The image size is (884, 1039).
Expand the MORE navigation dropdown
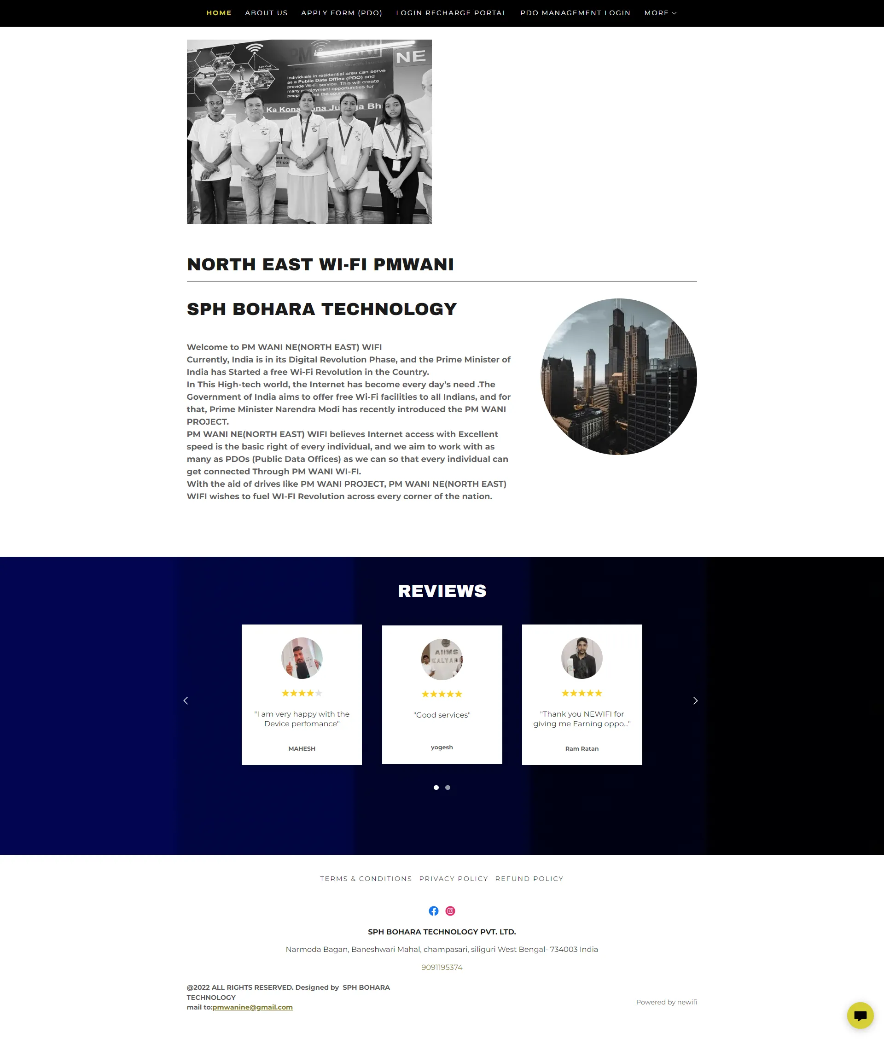(x=660, y=12)
